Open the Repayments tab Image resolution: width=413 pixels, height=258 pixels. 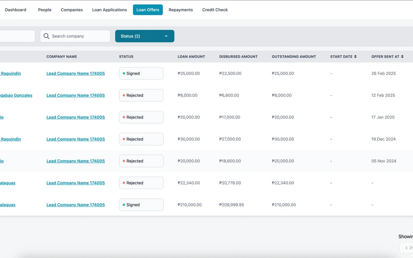pyautogui.click(x=181, y=10)
